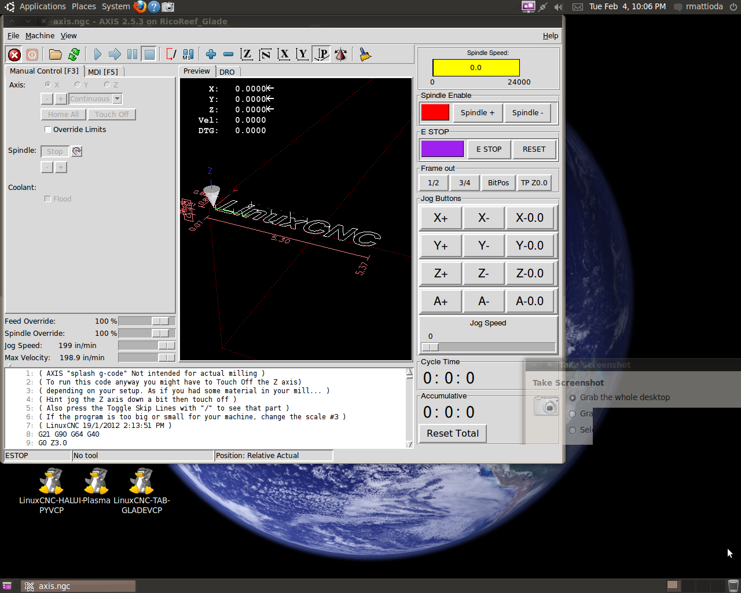This screenshot has width=741, height=593.
Task: Click the E STOP panel button
Action: coord(489,149)
